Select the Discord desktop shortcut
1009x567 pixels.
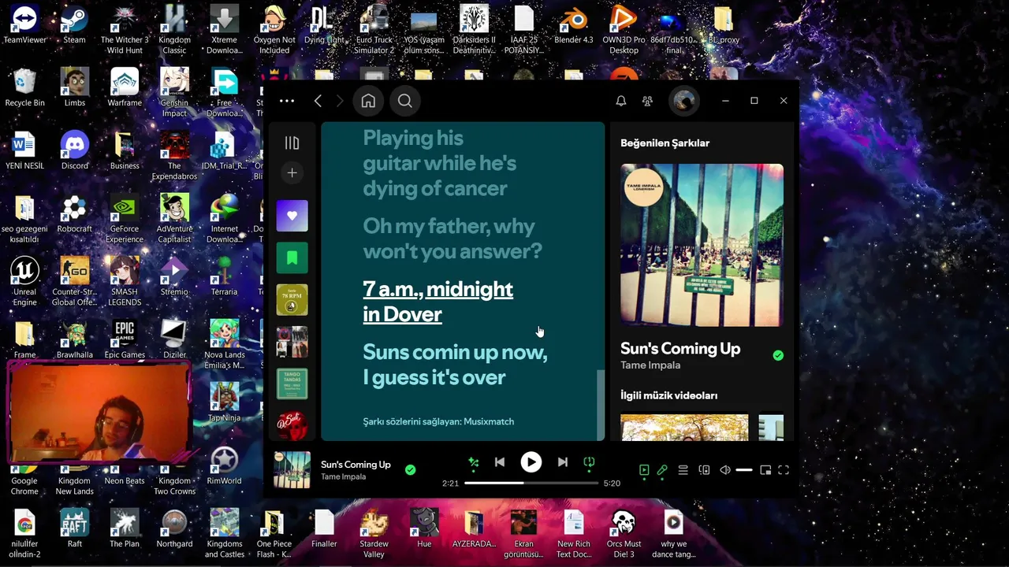[x=74, y=150]
